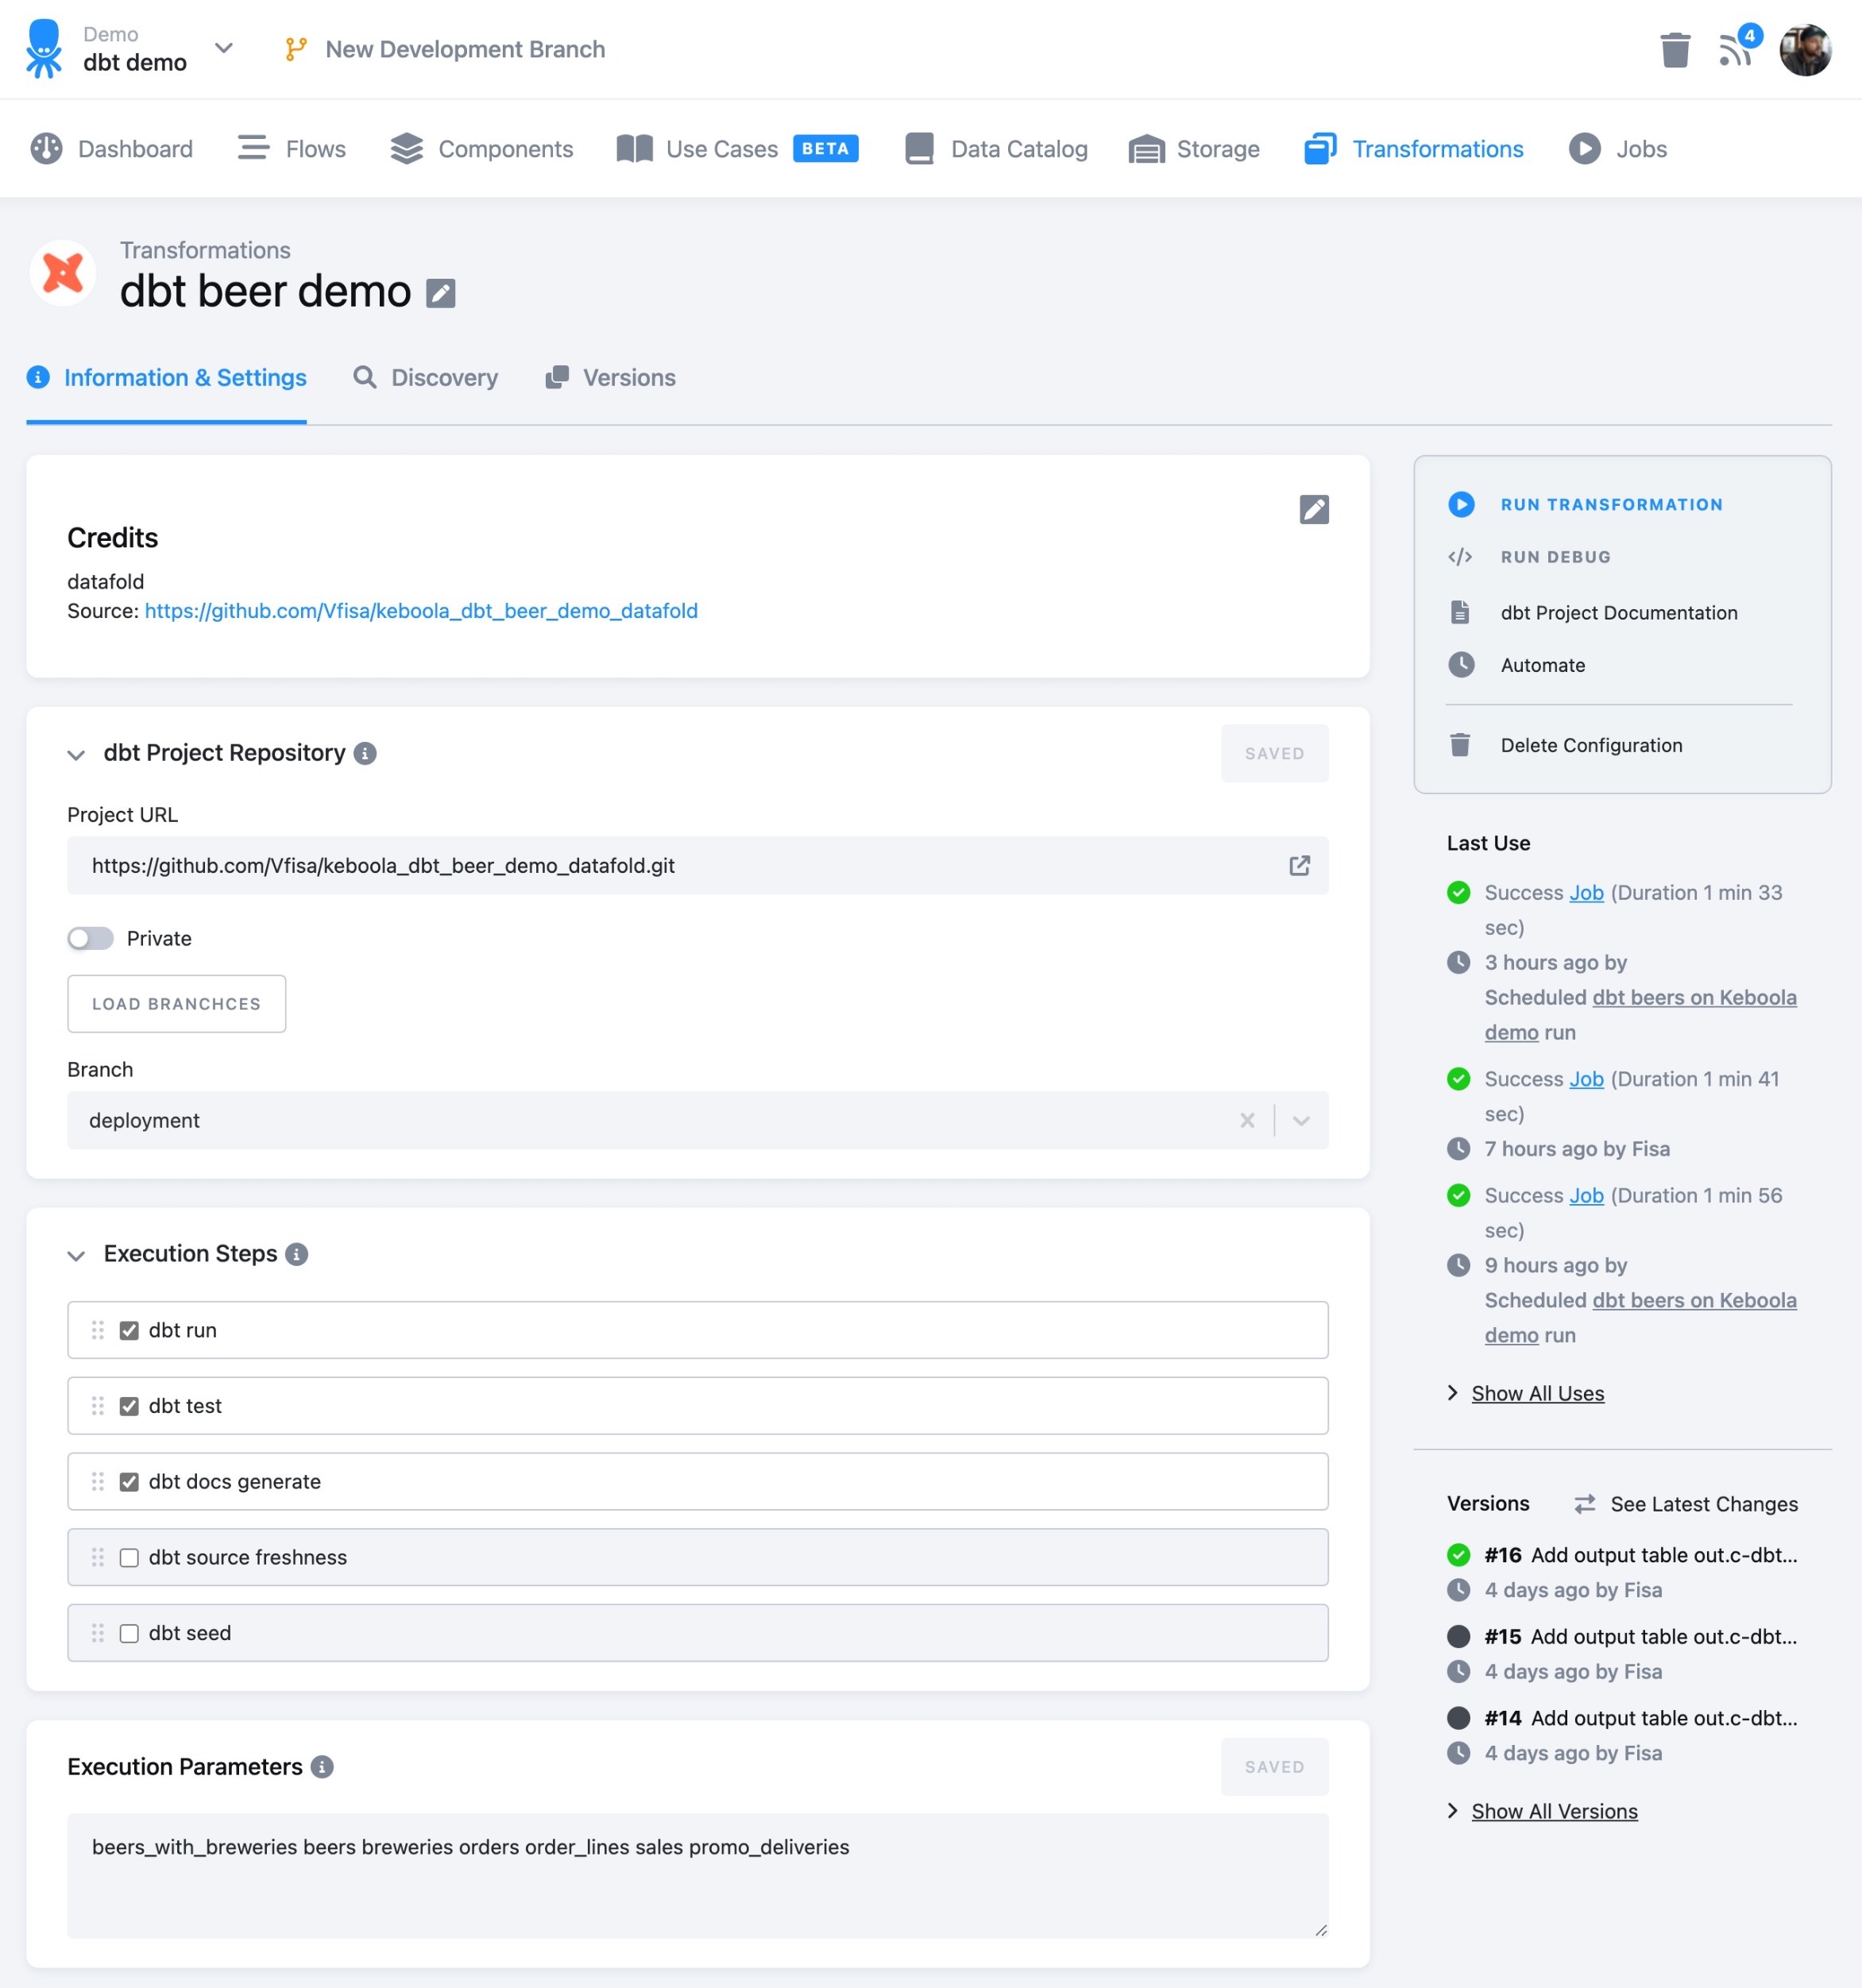Switch to the Discovery tab
This screenshot has height=1988, width=1862.
click(x=425, y=377)
